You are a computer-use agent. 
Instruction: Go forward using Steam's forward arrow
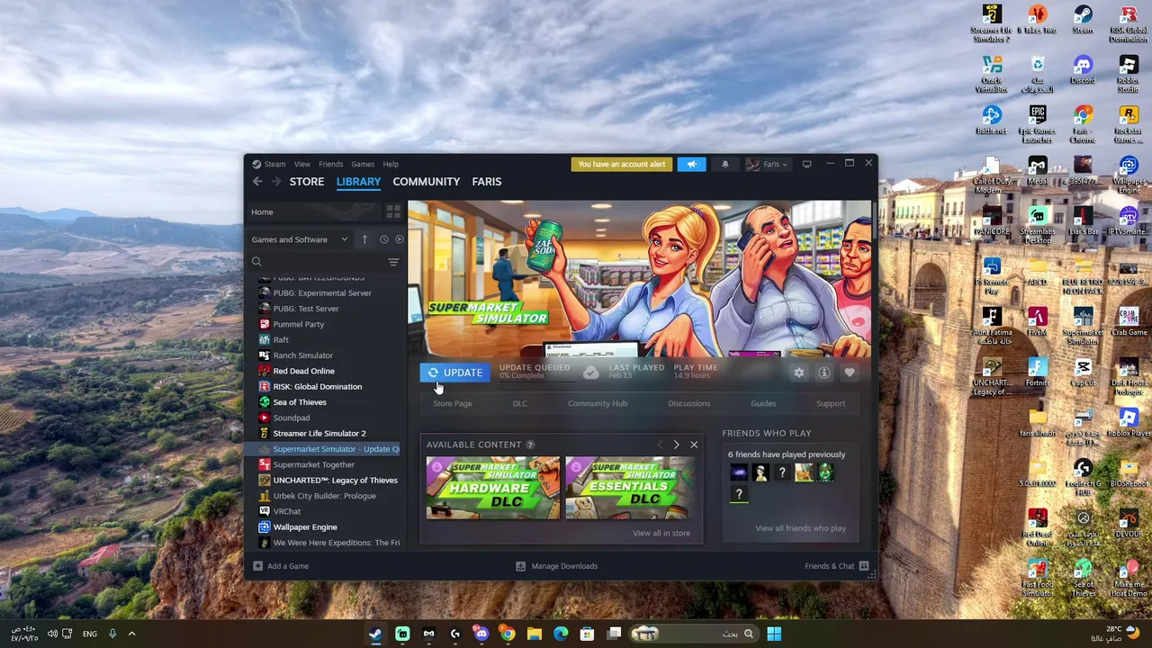pos(275,182)
